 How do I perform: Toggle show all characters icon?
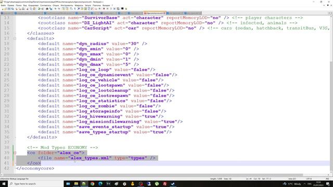point(75,9)
